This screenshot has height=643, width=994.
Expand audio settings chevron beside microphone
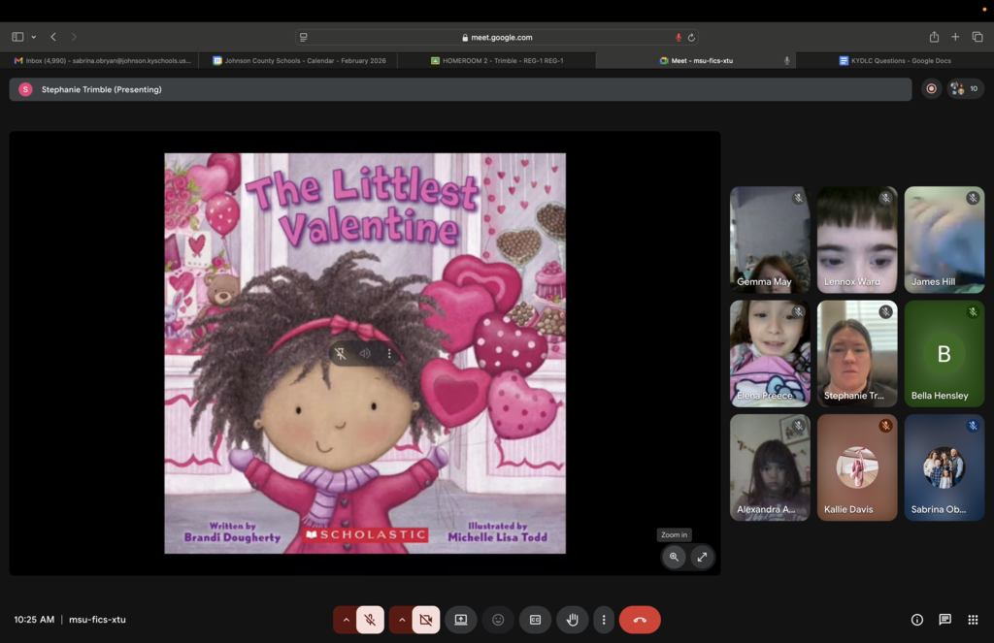point(346,620)
